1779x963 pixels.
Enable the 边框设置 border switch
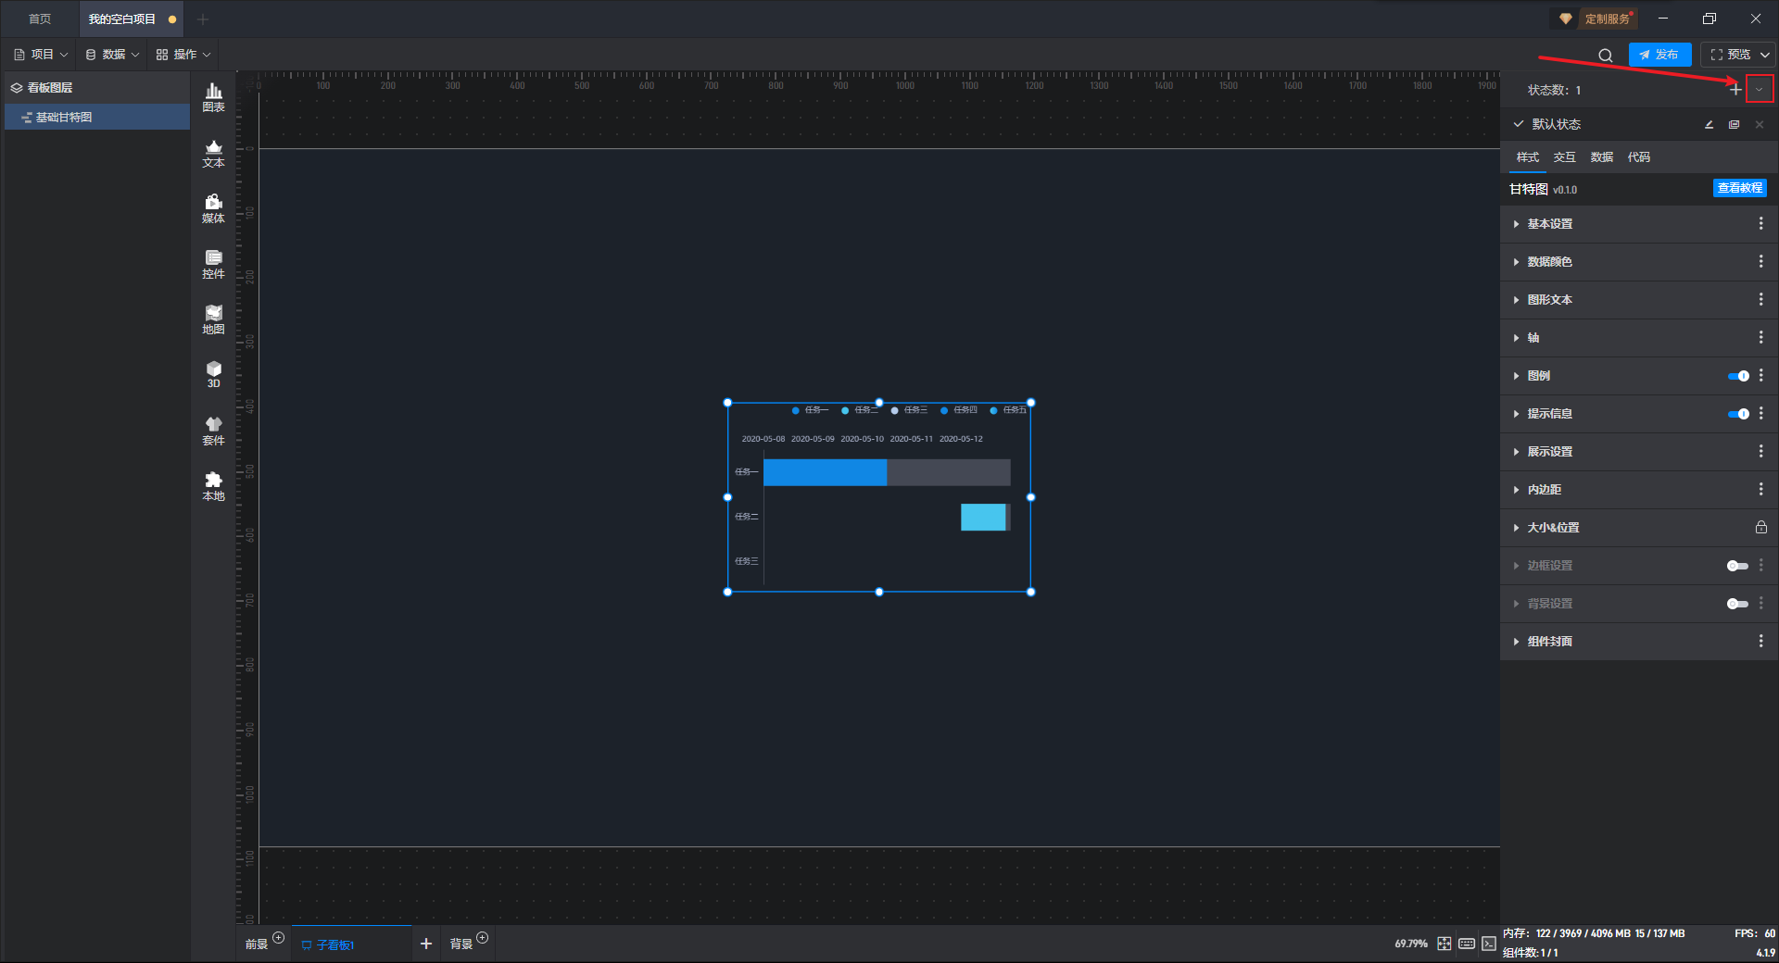click(1738, 566)
